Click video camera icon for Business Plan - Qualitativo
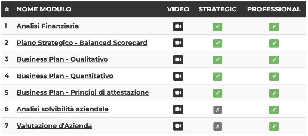 (178, 59)
